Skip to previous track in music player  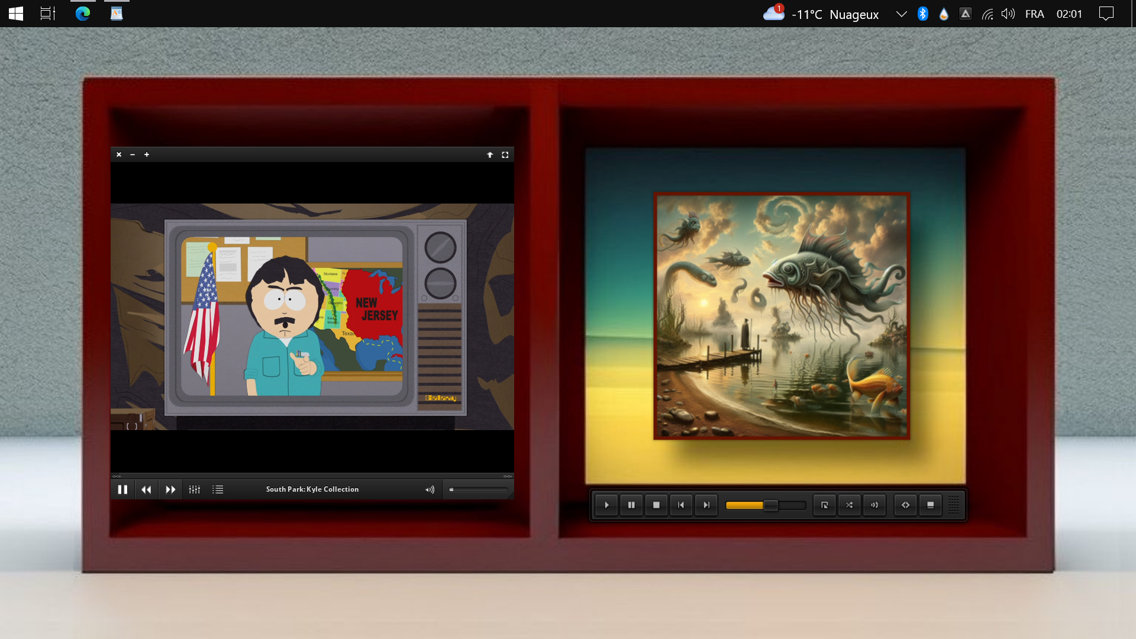(x=681, y=505)
